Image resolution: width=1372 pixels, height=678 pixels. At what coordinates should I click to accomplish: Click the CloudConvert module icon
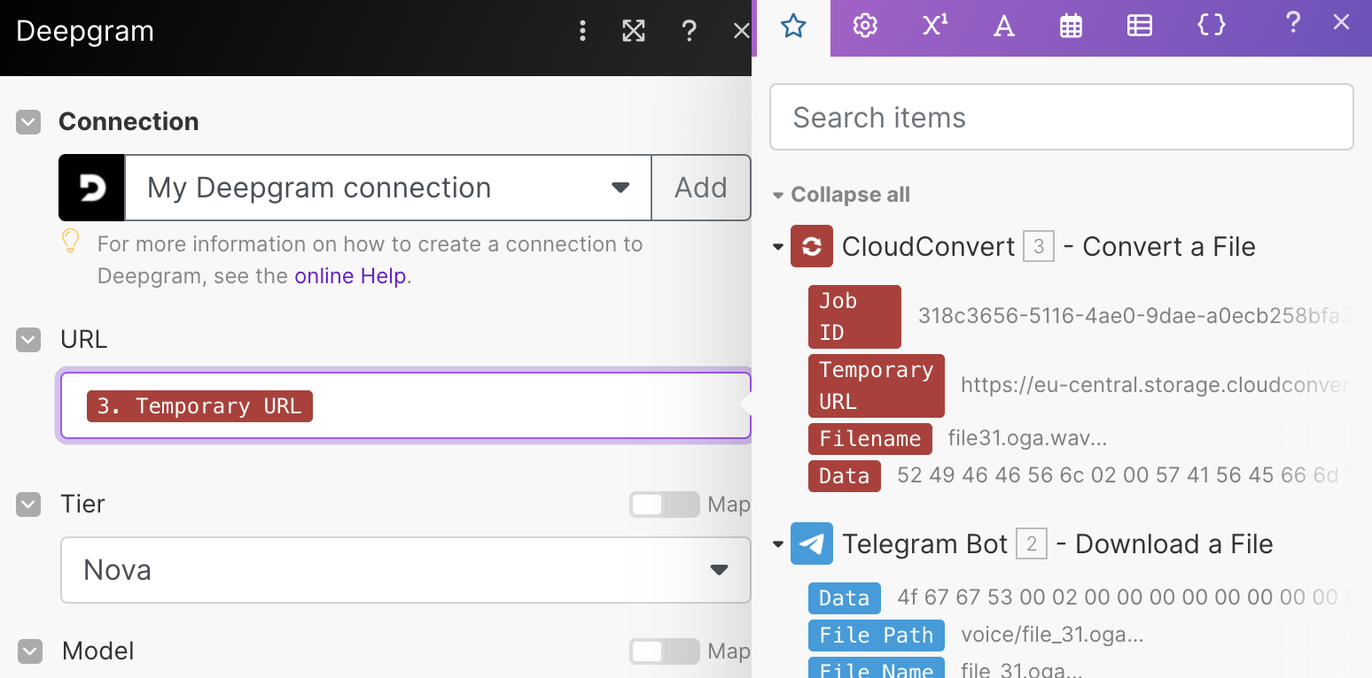[x=812, y=246]
